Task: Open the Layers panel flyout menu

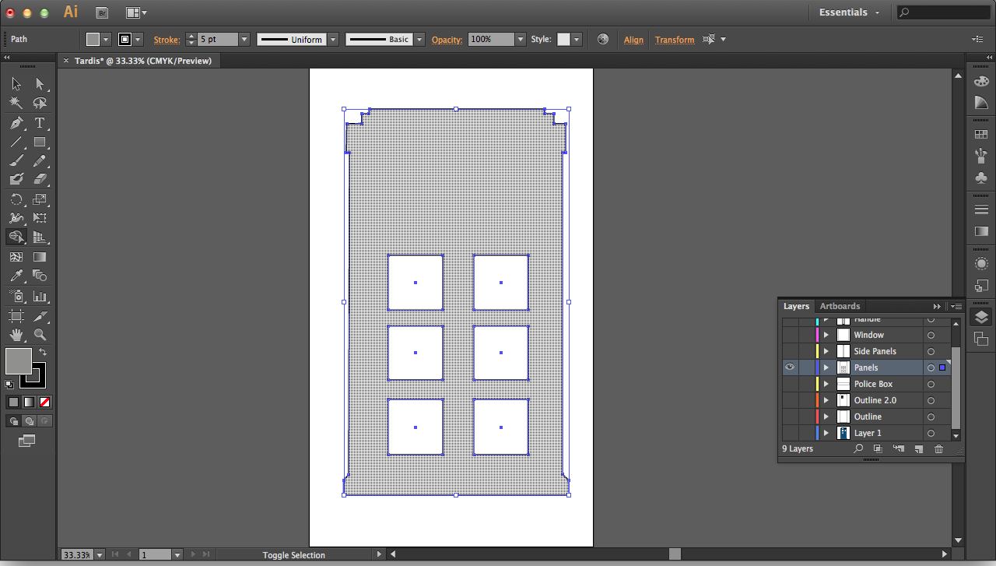Action: 957,306
